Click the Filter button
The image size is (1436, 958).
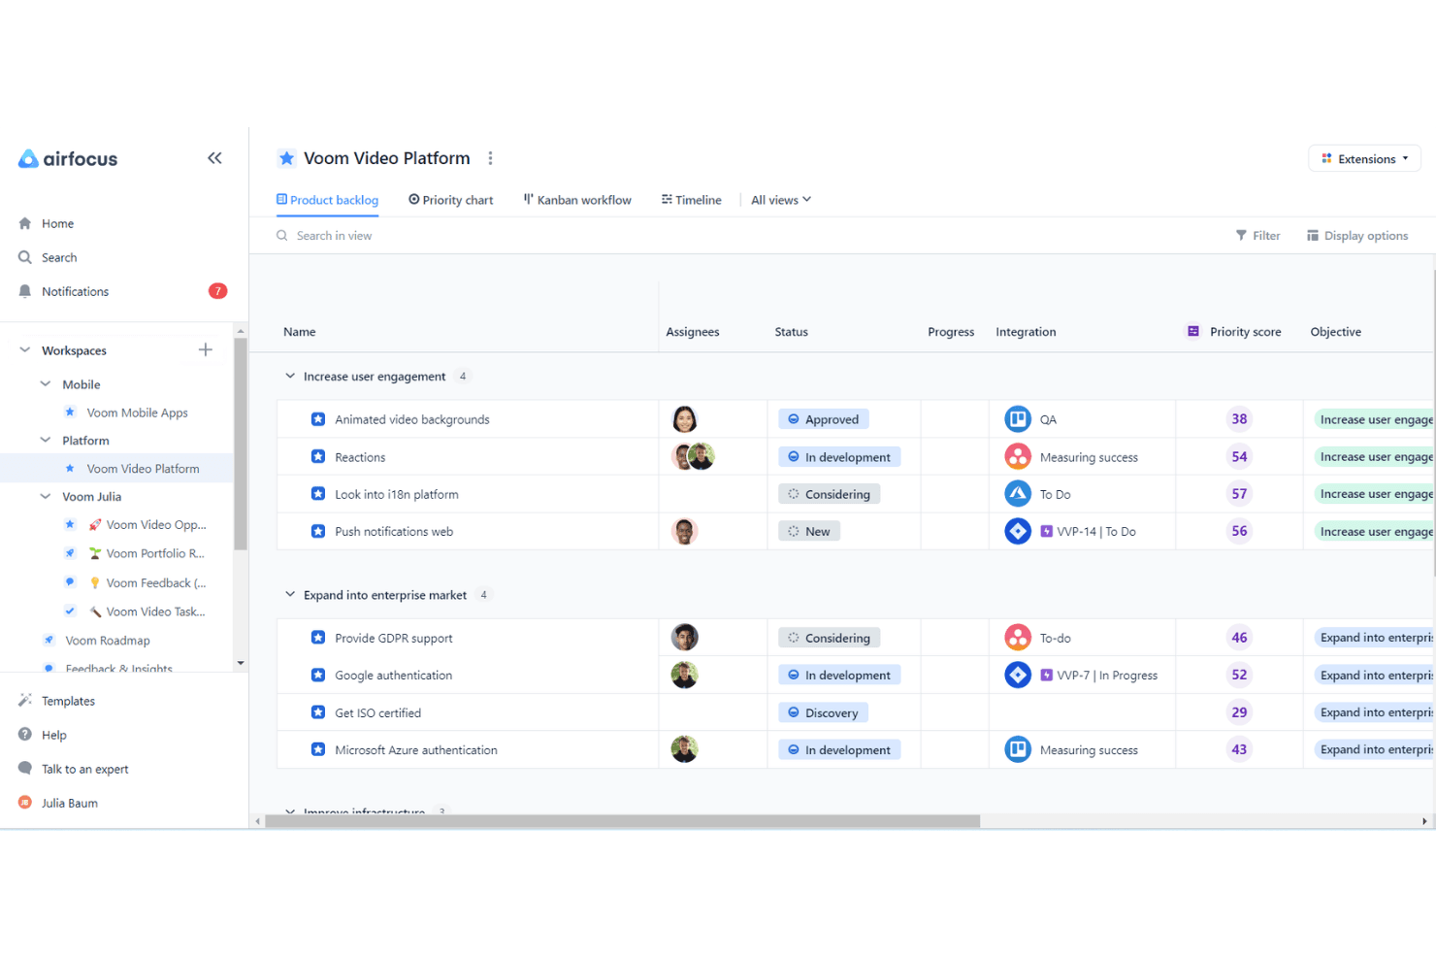1257,235
